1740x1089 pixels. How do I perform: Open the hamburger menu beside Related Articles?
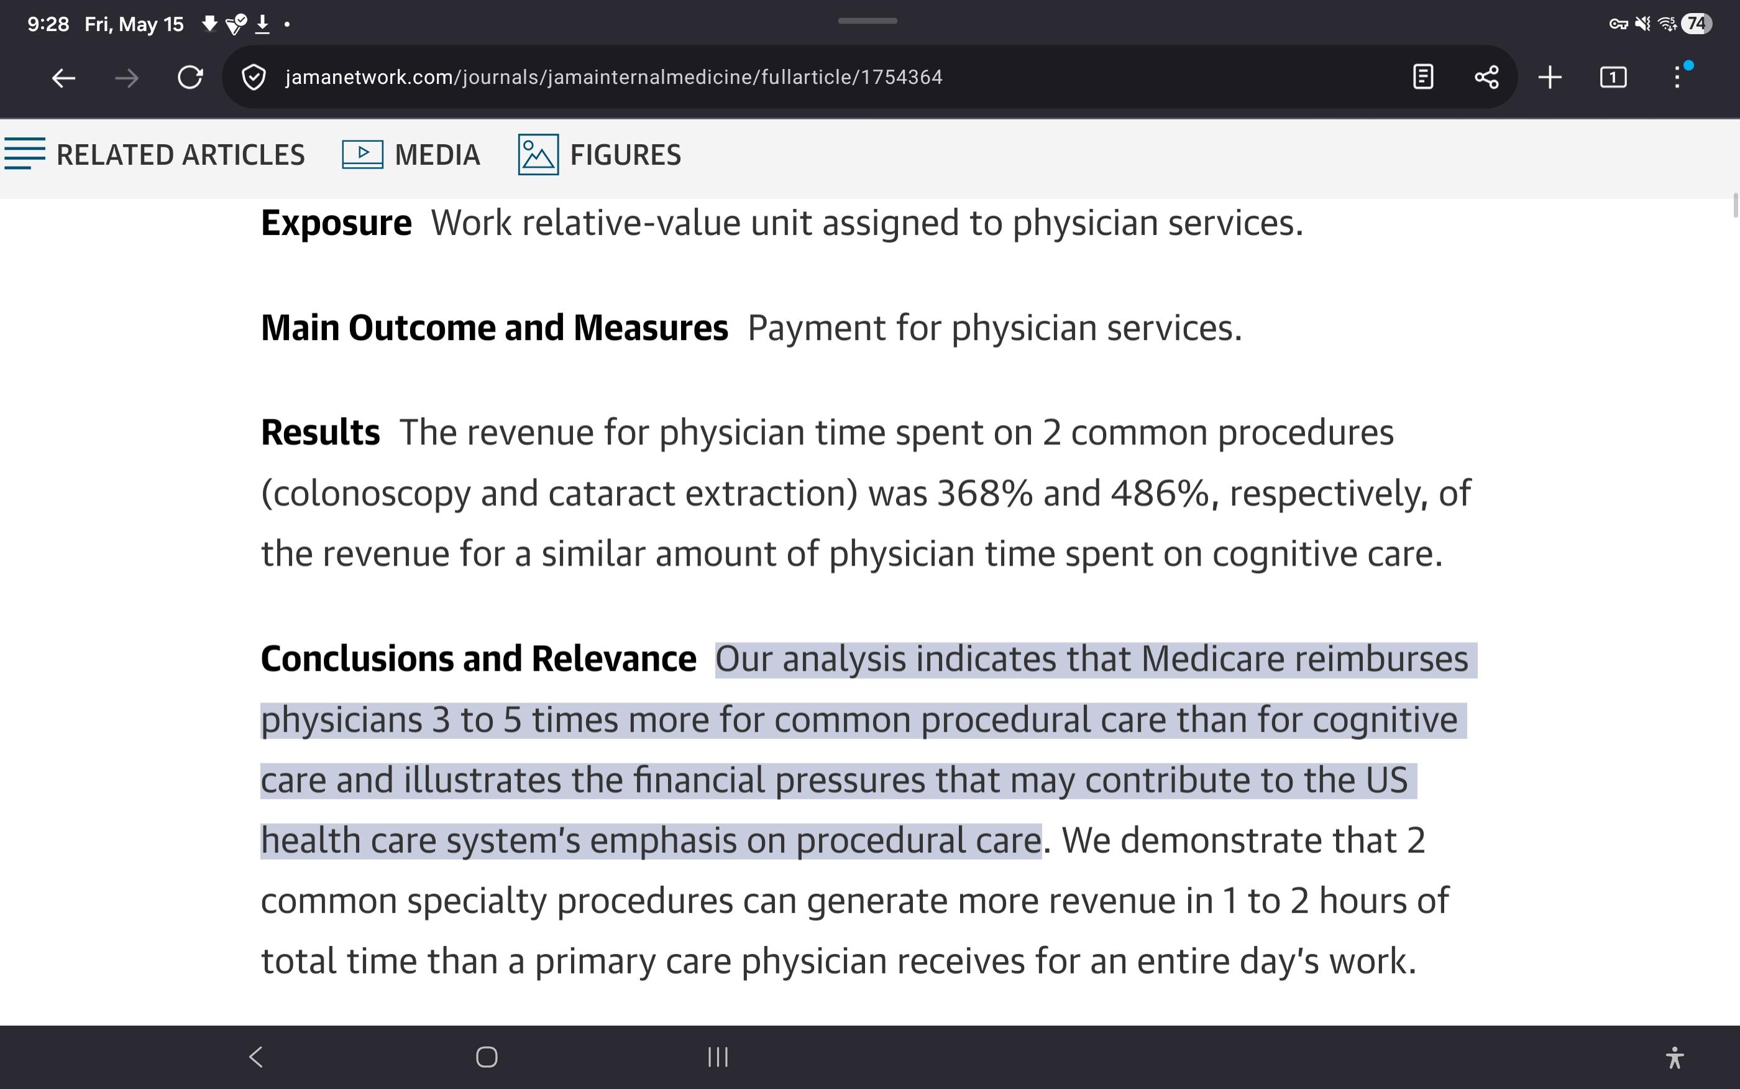click(x=24, y=154)
